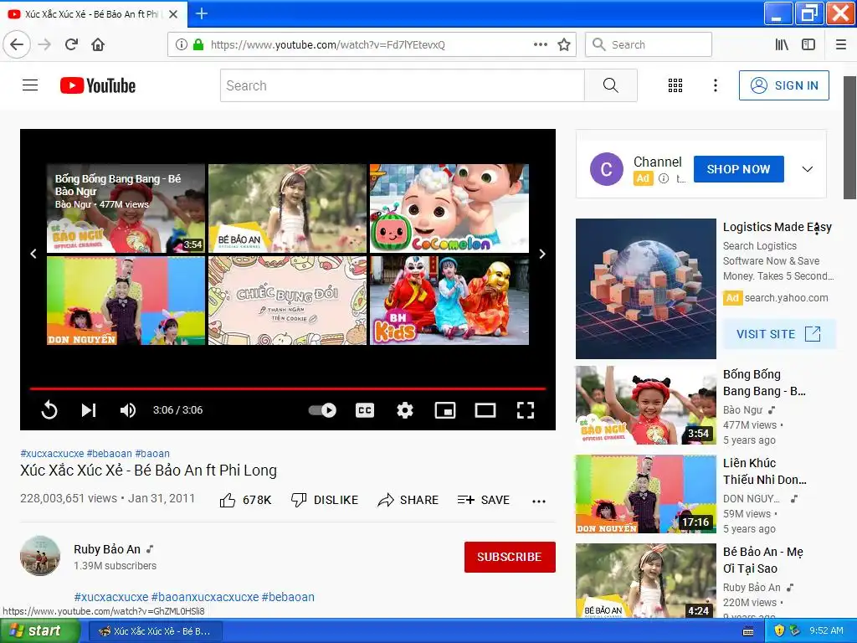Open Logistics Made Easy ad menu dots
The width and height of the screenshot is (857, 643).
817,229
